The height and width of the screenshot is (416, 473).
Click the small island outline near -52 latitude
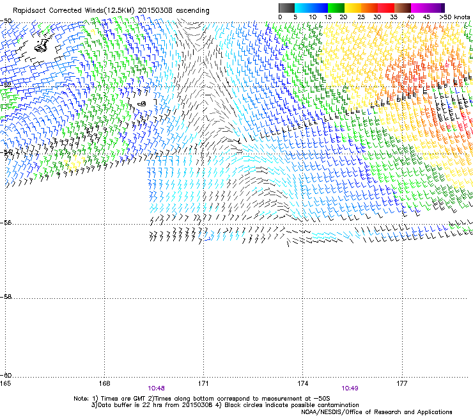pos(142,104)
